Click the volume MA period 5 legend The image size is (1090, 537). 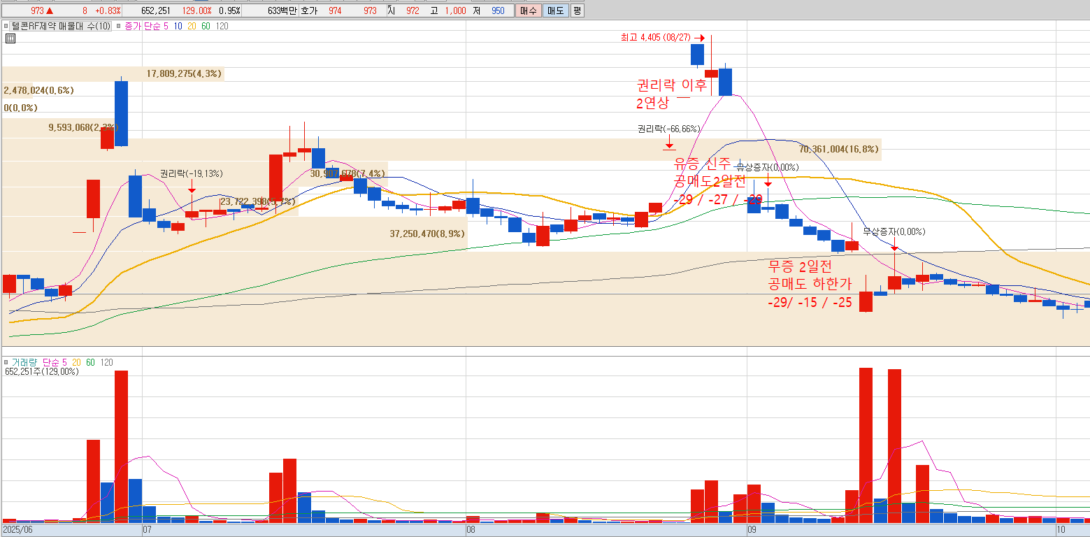point(64,362)
